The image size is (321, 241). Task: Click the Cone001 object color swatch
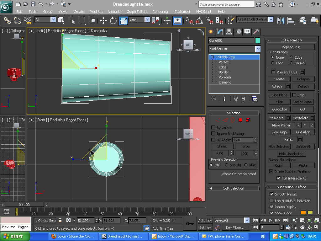click(258, 40)
